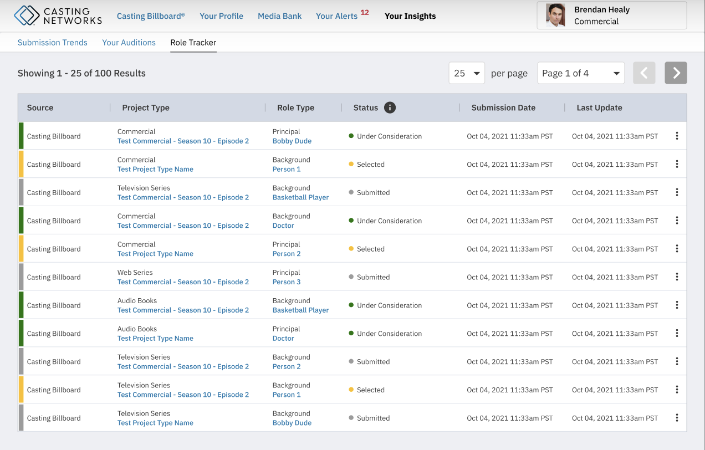
Task: Go to next results page arrow
Action: tap(676, 73)
